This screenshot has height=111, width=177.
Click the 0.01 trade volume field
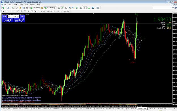click(13, 16)
